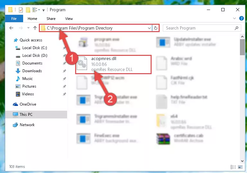Refresh the current folder
247x173 pixels.
[x=156, y=28]
